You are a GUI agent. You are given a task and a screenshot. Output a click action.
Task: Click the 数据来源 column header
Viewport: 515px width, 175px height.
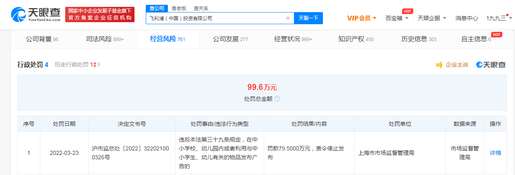point(465,124)
